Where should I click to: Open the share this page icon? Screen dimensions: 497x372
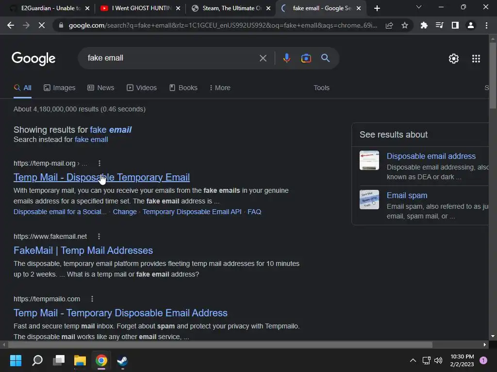[389, 25]
